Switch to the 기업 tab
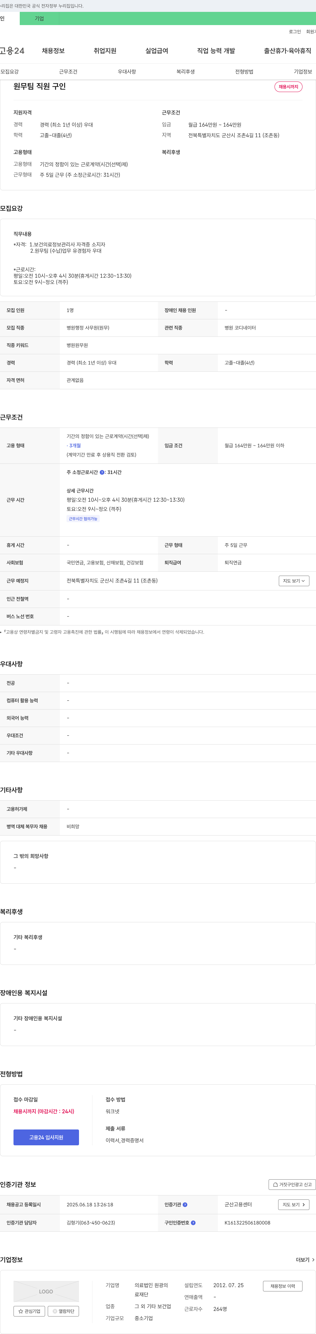This screenshot has height=1334, width=316. (x=39, y=19)
